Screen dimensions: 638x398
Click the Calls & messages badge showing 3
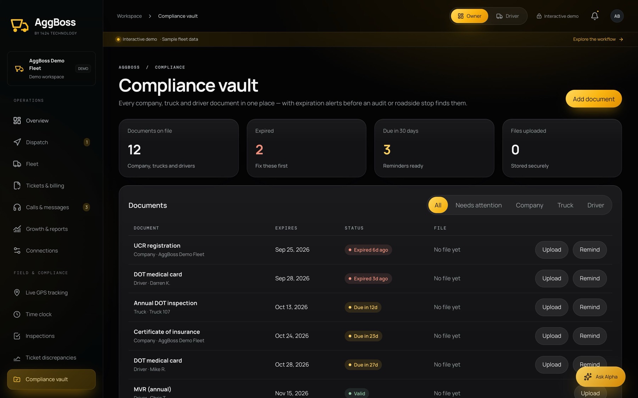pyautogui.click(x=86, y=207)
